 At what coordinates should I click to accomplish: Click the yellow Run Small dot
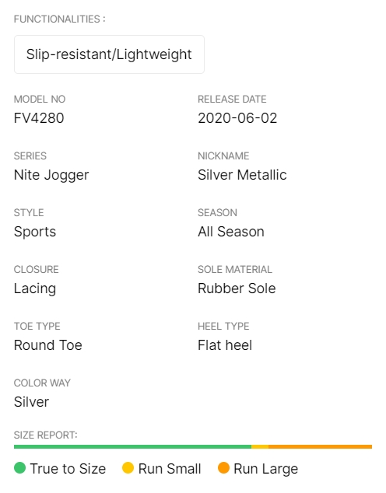click(128, 467)
